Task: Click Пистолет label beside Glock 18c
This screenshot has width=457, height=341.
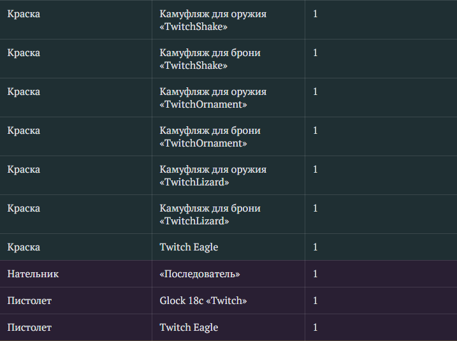Action: tap(29, 300)
